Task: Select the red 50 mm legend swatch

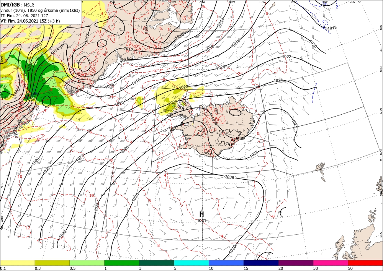Action: [x=365, y=263]
